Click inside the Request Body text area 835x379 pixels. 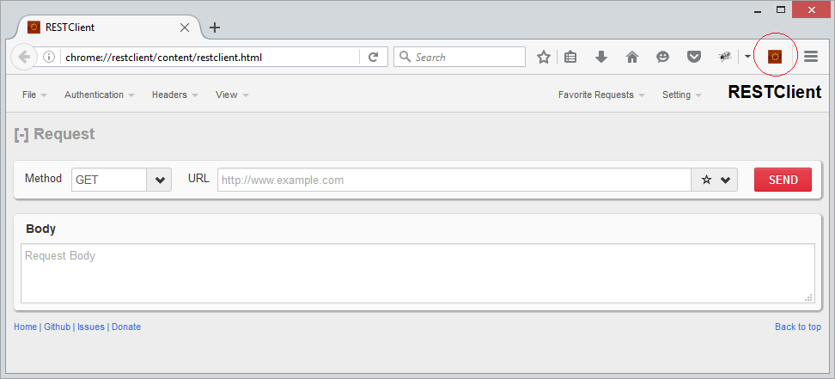tap(417, 273)
